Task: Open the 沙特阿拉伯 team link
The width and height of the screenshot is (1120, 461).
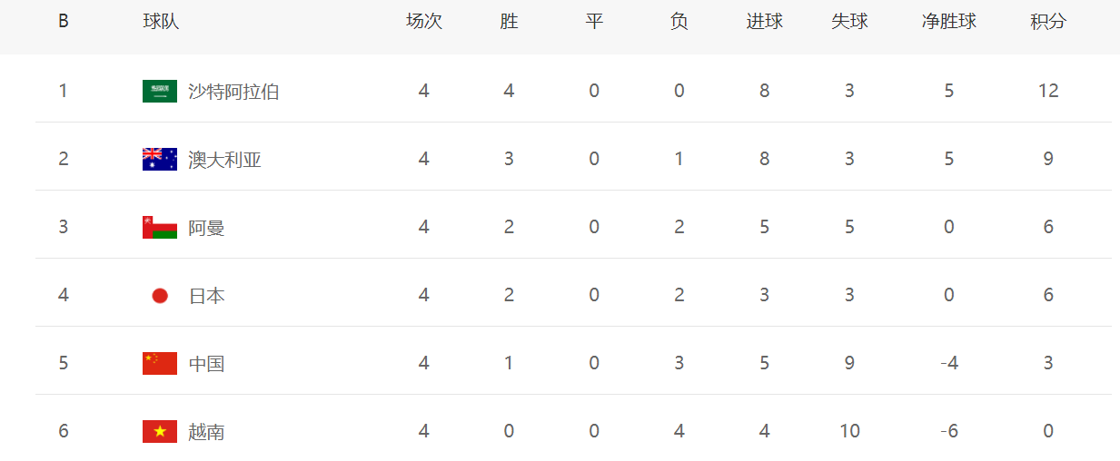Action: point(233,91)
